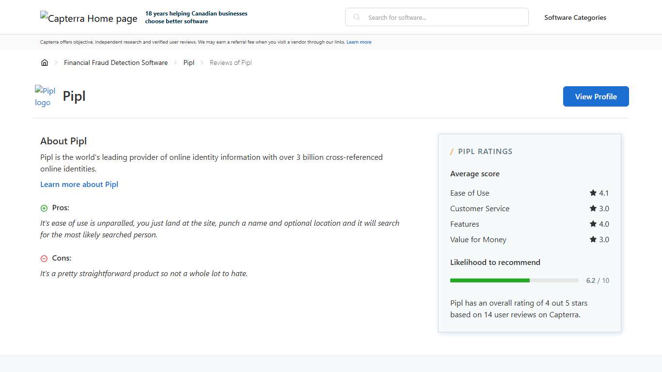Click the Pipl breadcrumb link
Image resolution: width=662 pixels, height=372 pixels.
(189, 62)
